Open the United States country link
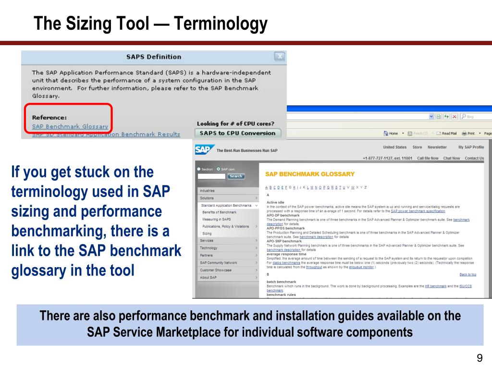The width and height of the screenshot is (492, 369). (x=394, y=147)
